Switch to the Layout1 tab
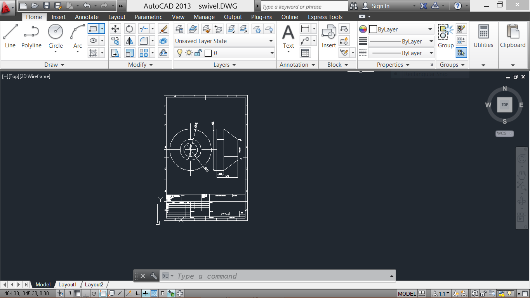Viewport: 530px width, 298px height. [x=68, y=285]
